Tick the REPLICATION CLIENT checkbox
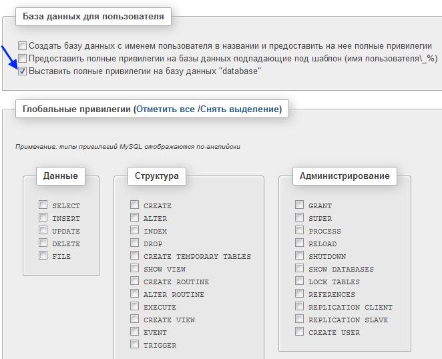The image size is (442, 359). [x=299, y=306]
